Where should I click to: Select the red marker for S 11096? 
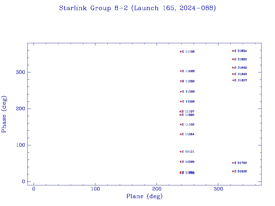(x=181, y=102)
